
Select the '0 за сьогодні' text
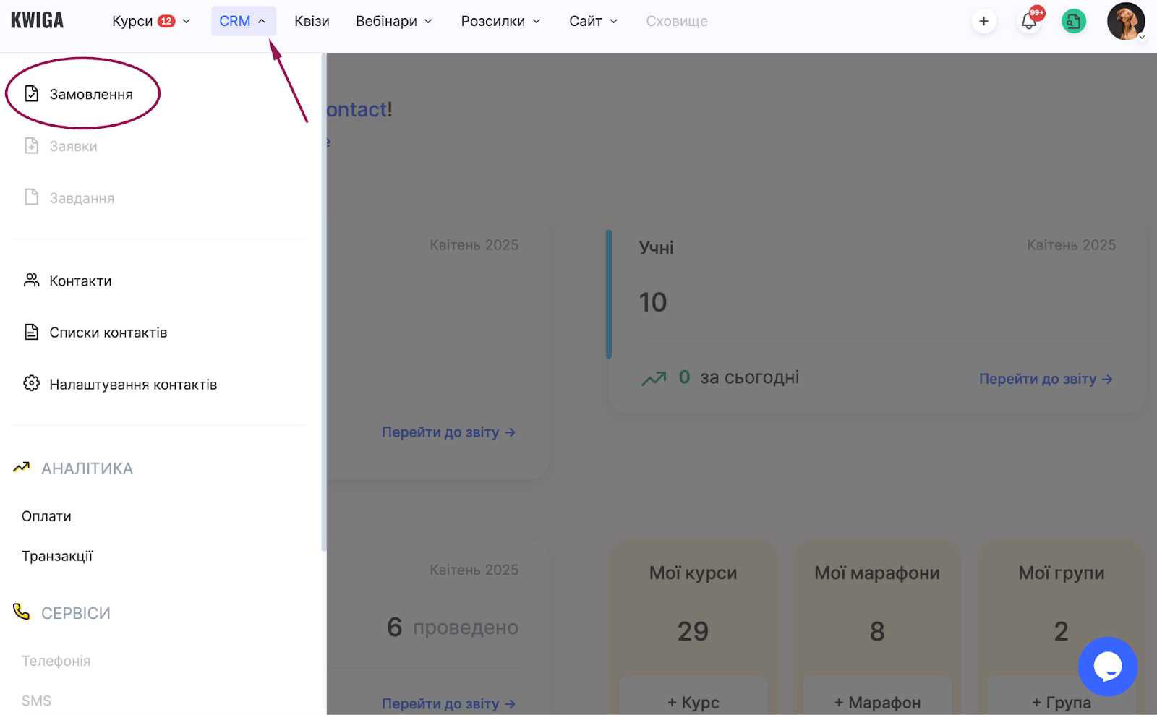[x=738, y=377]
